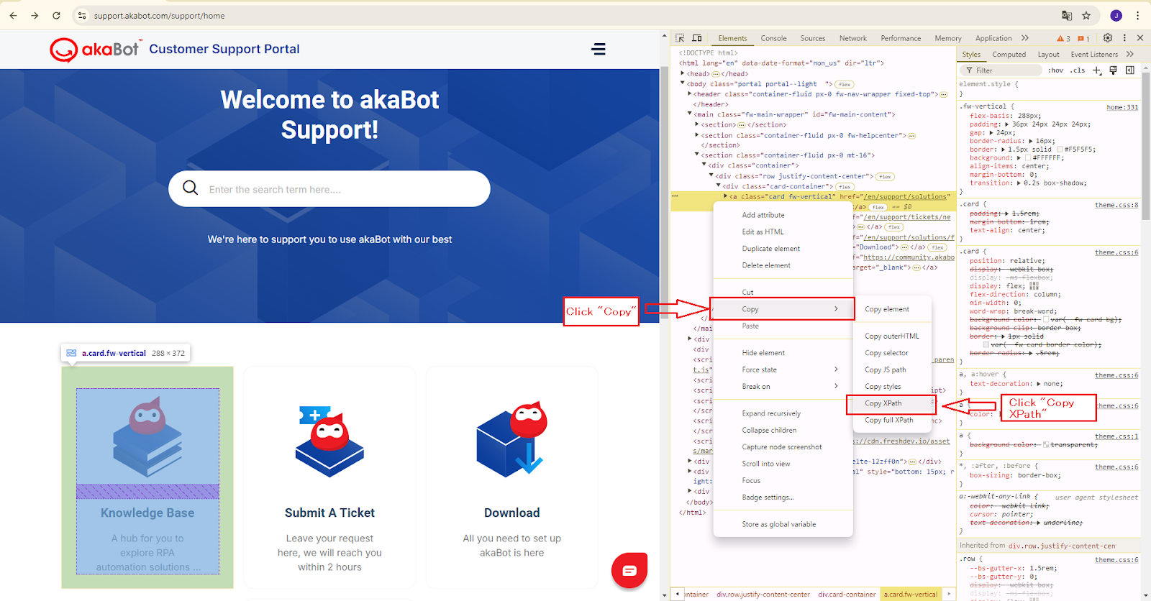
Task: Show more DevTools tabs chevron
Action: tap(1025, 38)
